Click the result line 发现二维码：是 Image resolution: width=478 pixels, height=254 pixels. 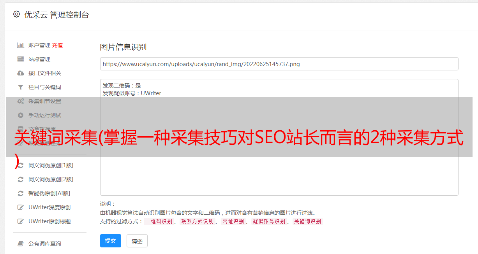click(x=122, y=86)
